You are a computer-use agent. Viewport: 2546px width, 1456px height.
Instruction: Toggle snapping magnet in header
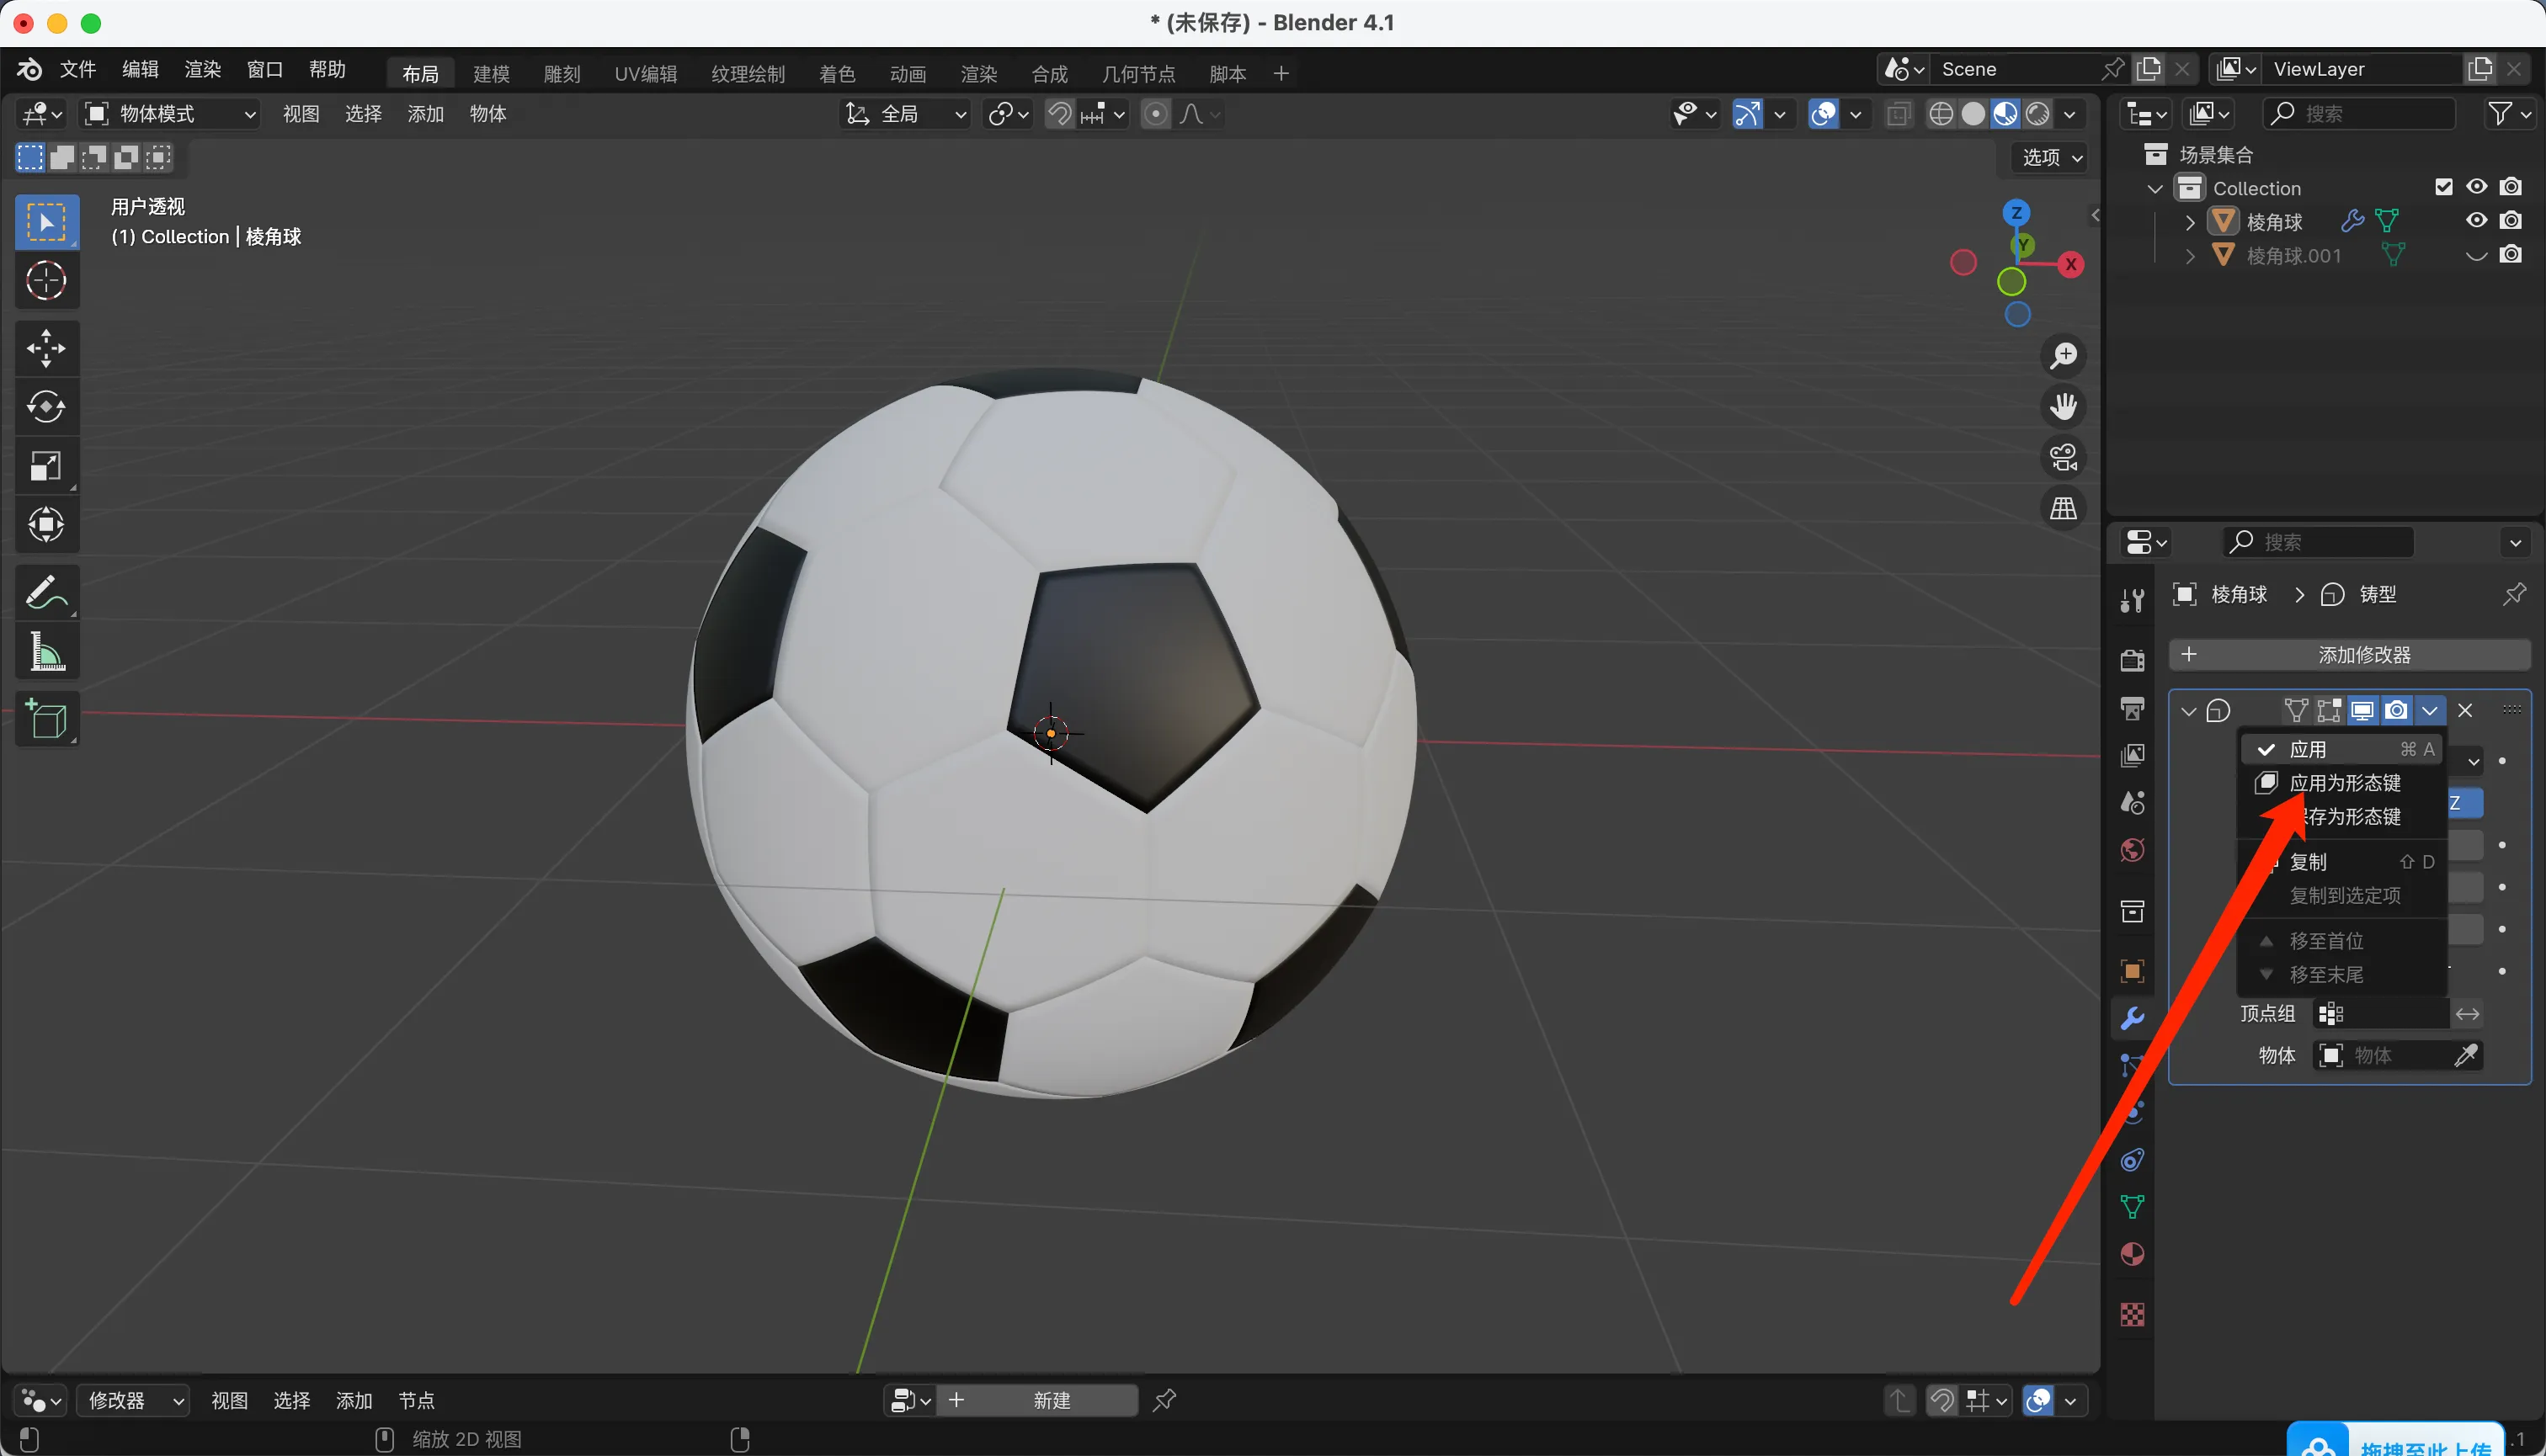(1059, 114)
